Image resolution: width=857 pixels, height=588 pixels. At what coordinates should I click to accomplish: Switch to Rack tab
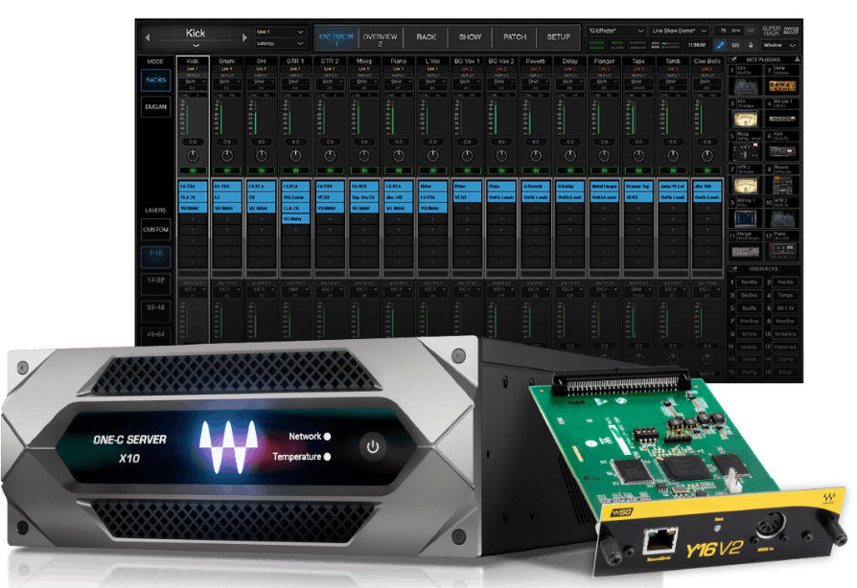(x=427, y=37)
